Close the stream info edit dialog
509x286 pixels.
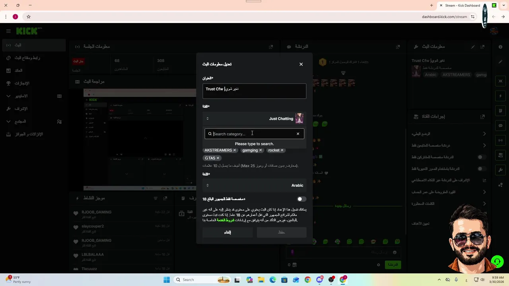pyautogui.click(x=301, y=64)
